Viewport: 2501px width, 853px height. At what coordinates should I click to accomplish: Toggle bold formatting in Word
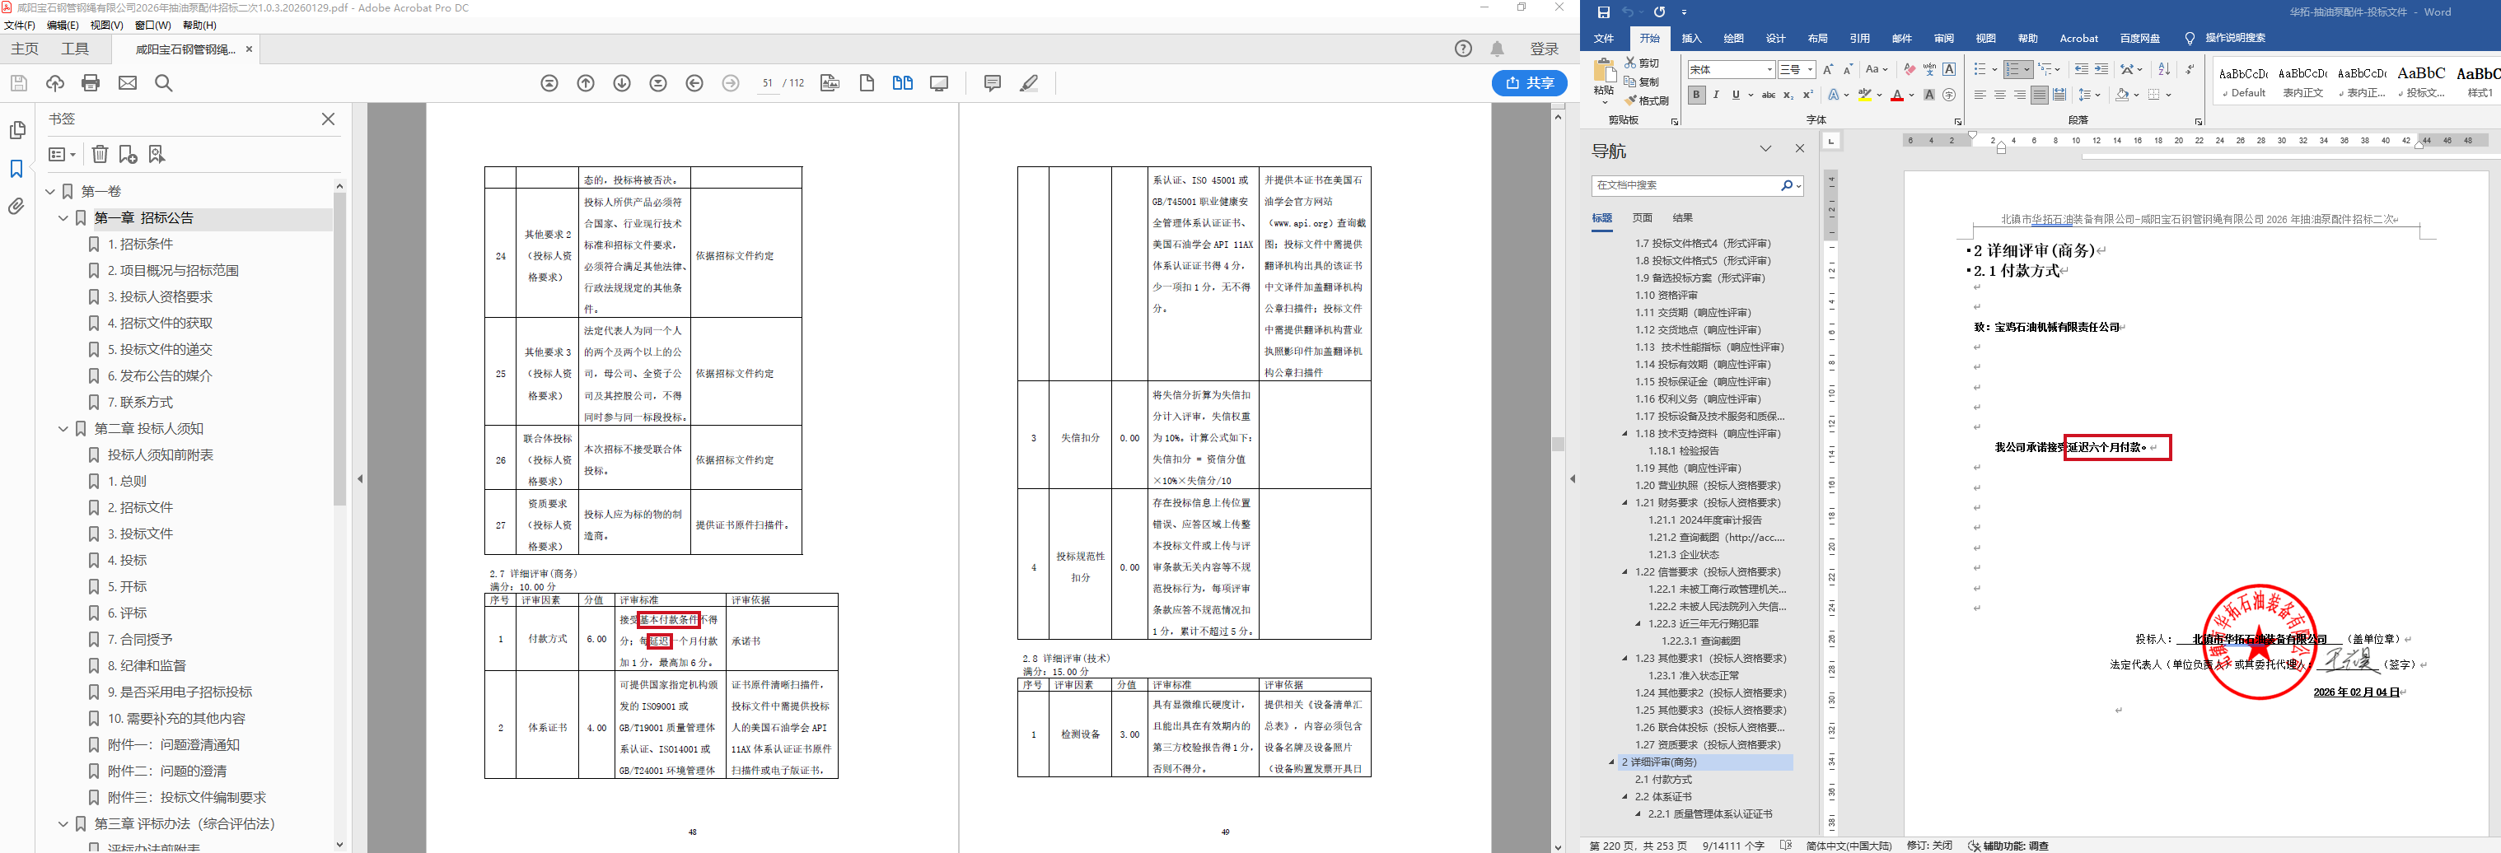[1696, 96]
